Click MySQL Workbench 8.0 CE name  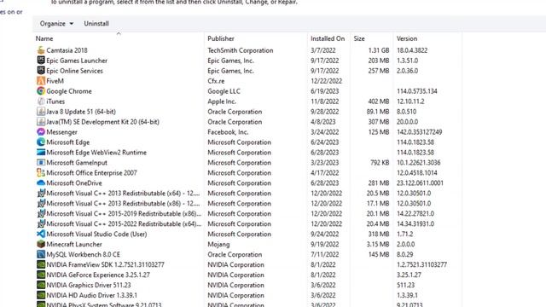84,254
